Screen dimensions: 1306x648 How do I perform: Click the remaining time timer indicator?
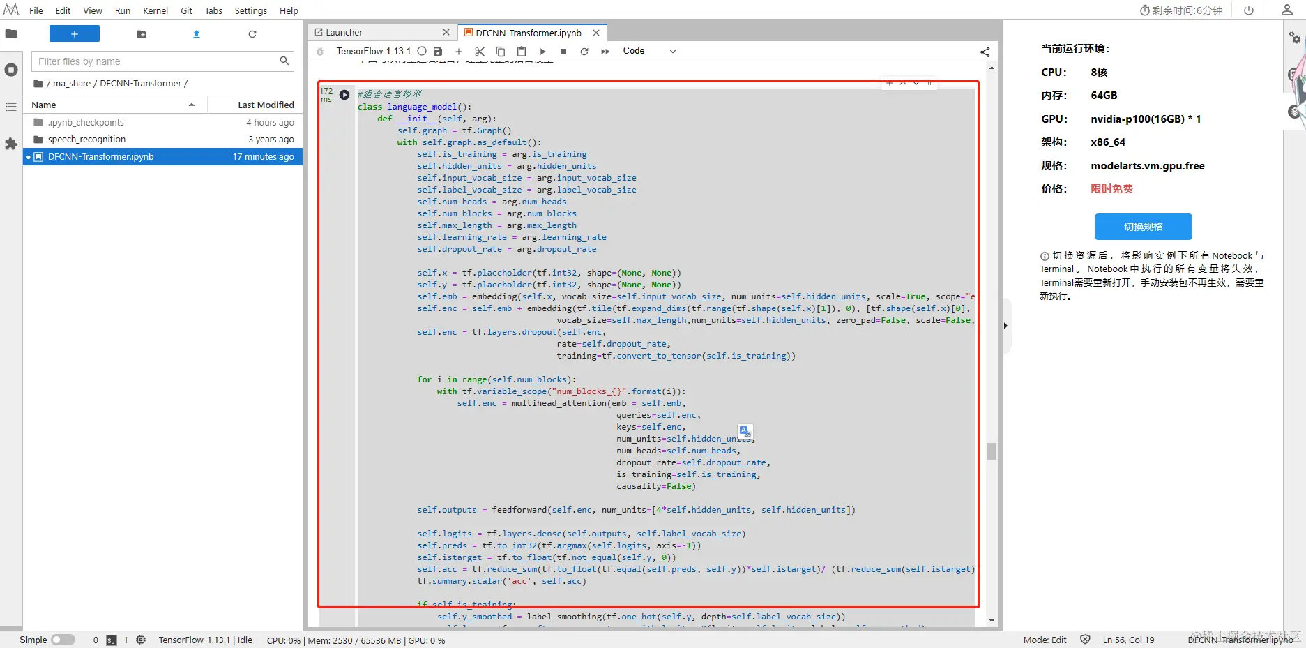click(x=1181, y=10)
